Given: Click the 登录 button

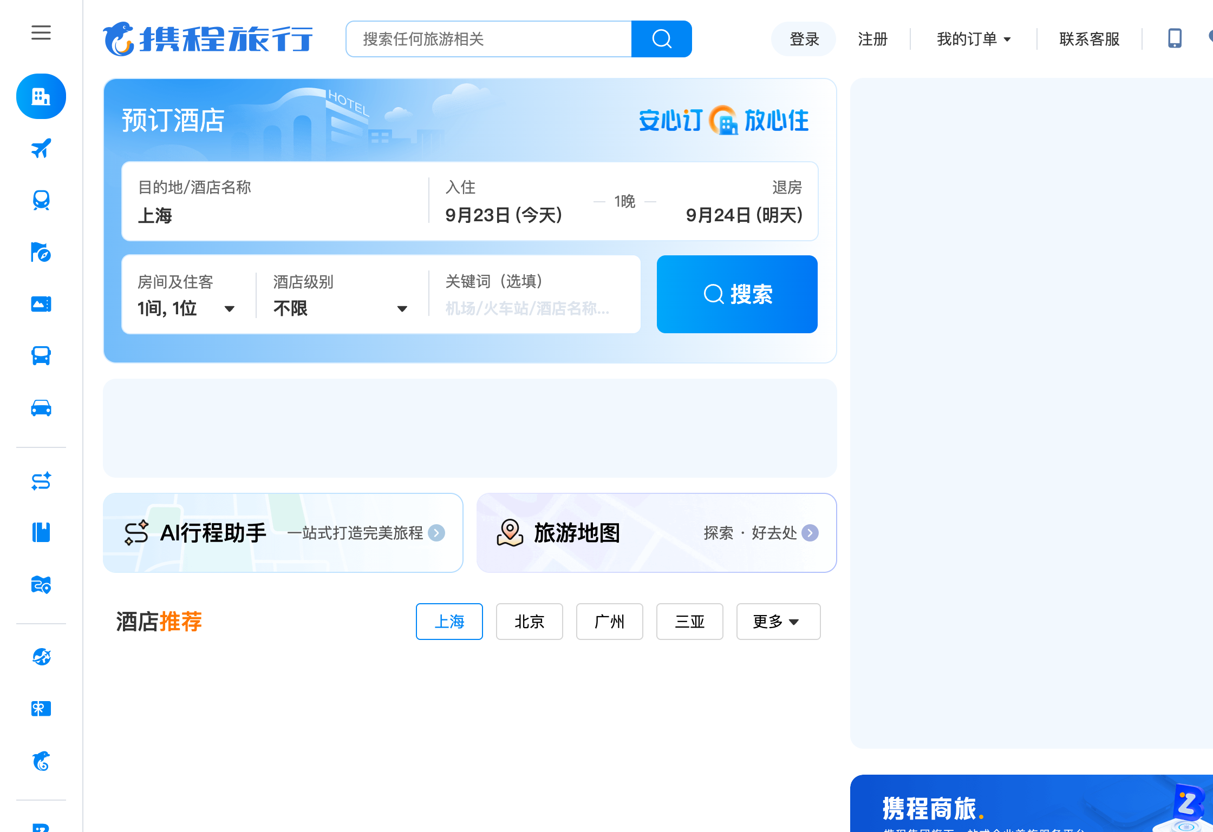Looking at the screenshot, I should 804,39.
